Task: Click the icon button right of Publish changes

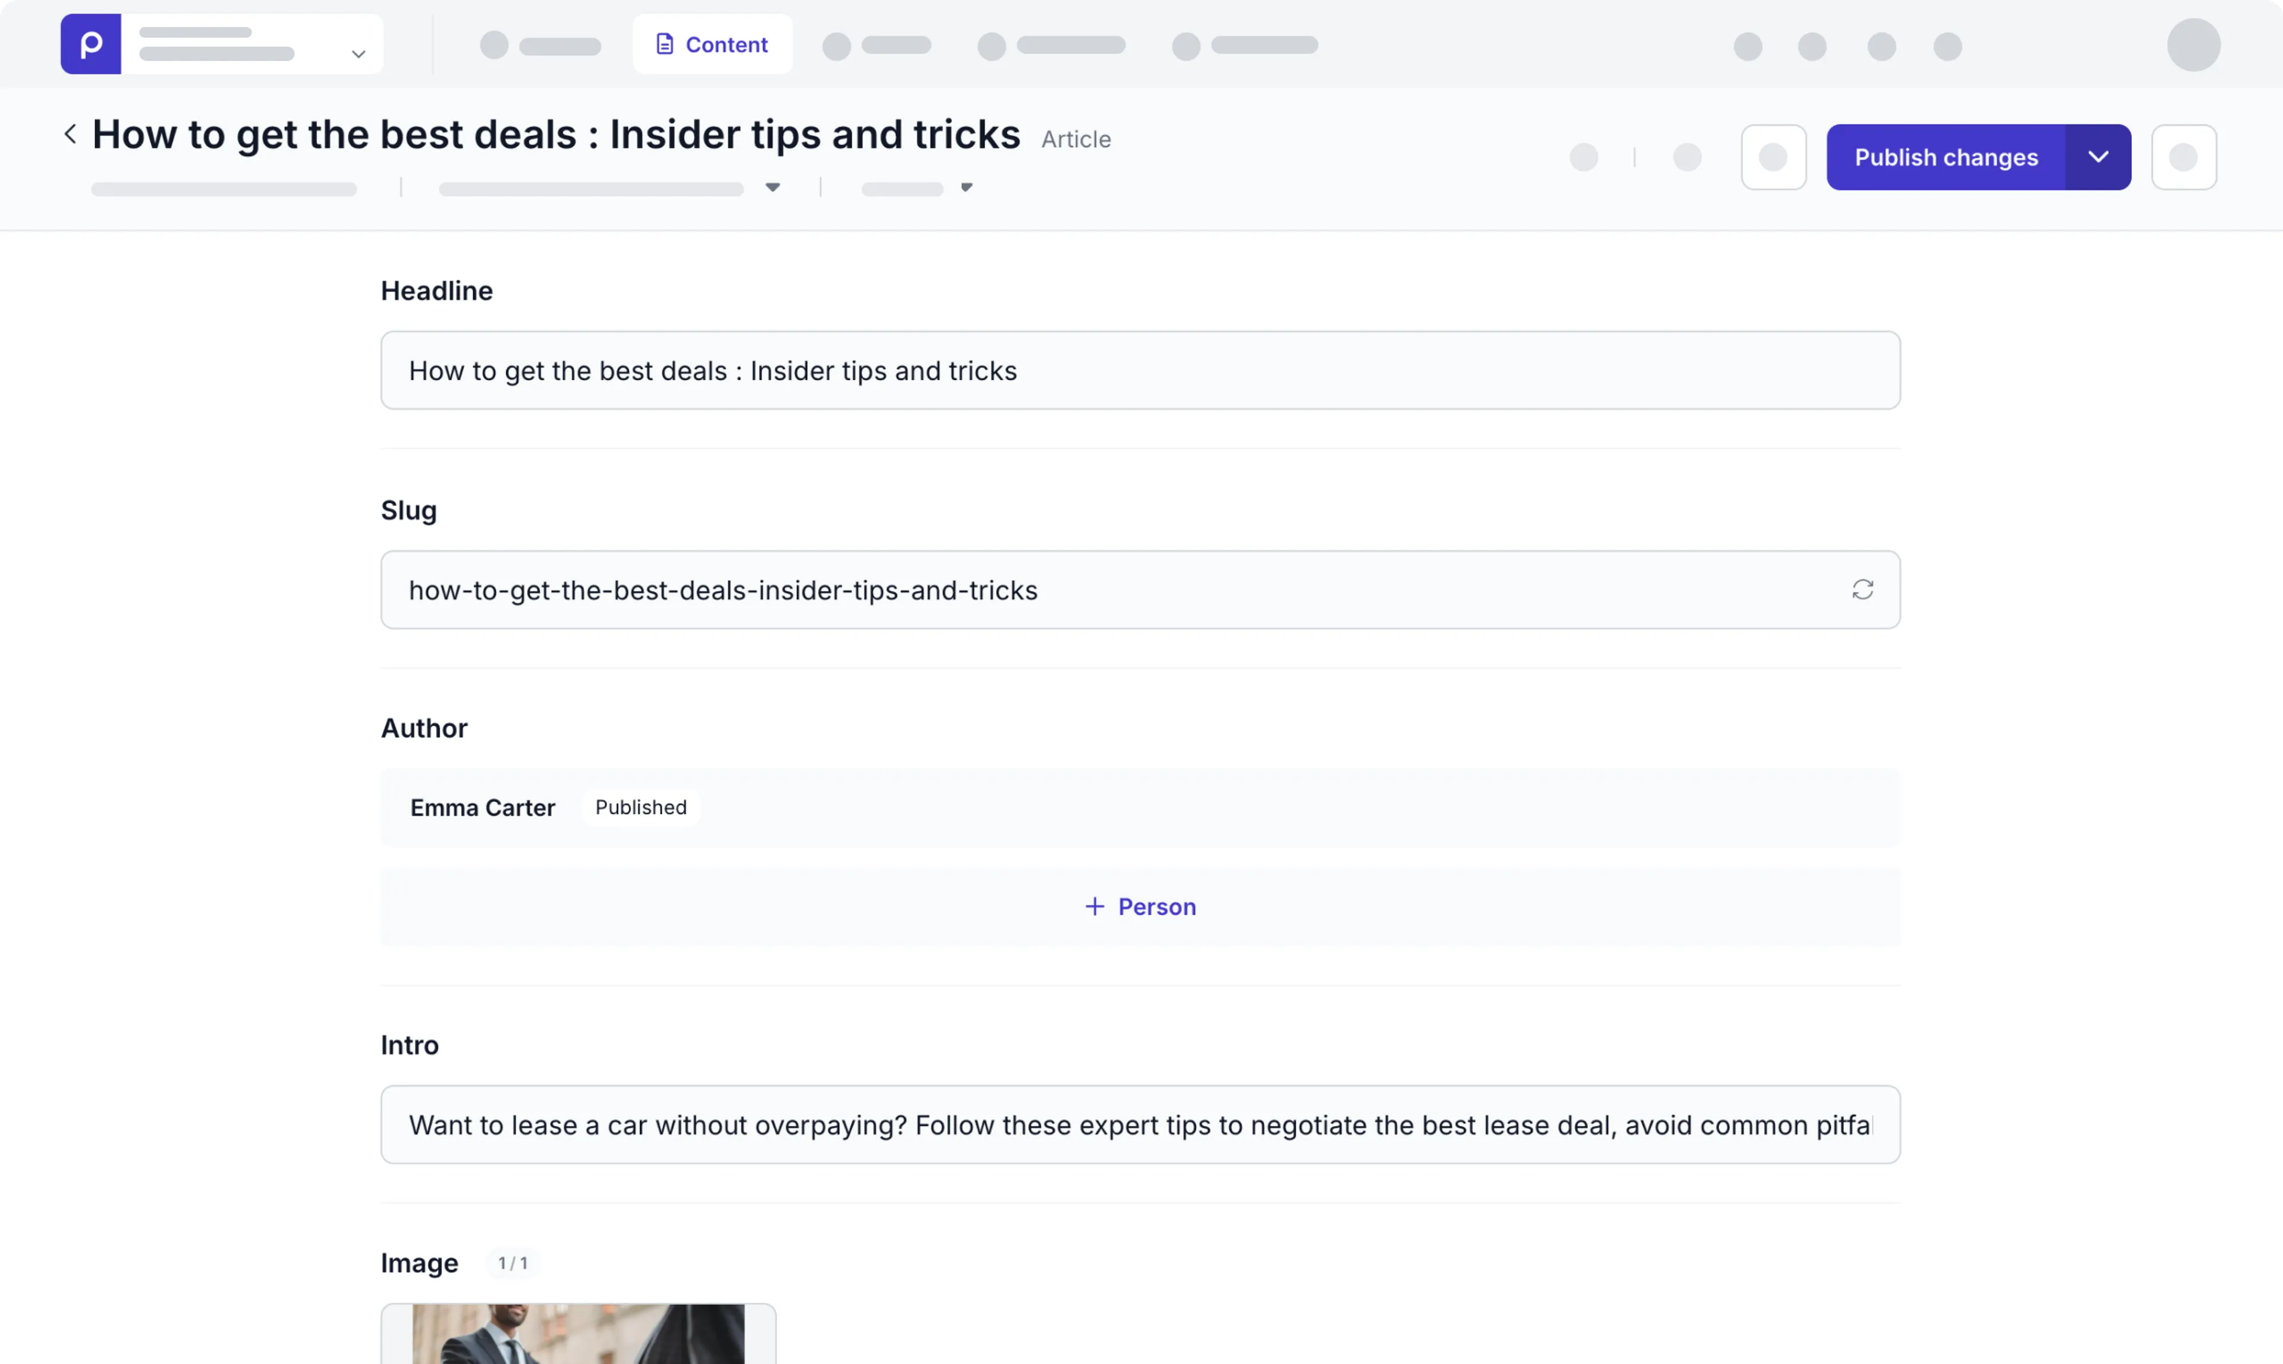Action: 2183,157
